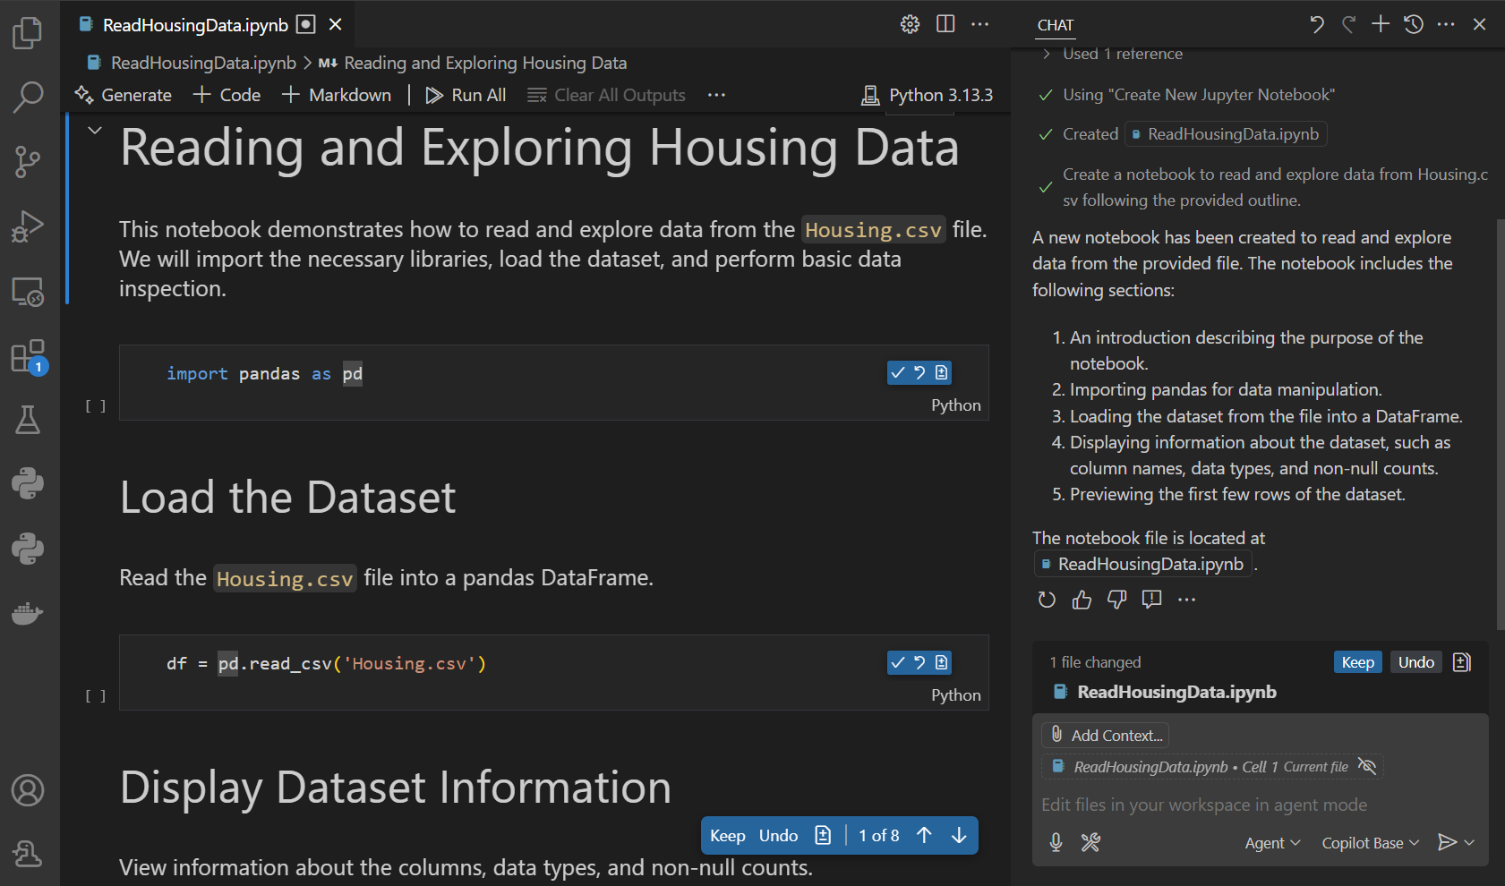
Task: Hide Cell 1 attachment using eye toggle
Action: 1367,766
